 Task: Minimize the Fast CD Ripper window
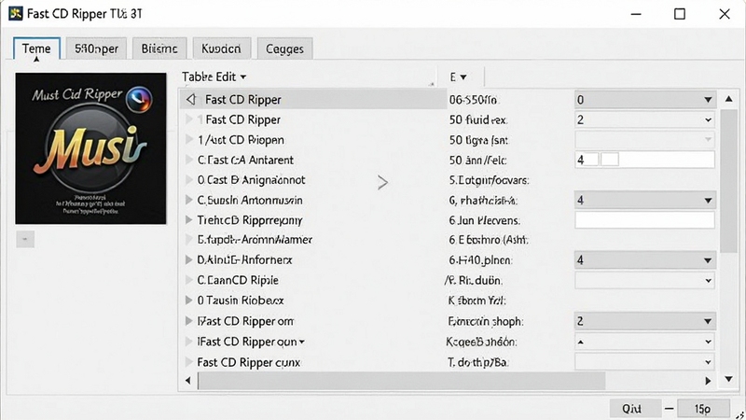click(636, 14)
